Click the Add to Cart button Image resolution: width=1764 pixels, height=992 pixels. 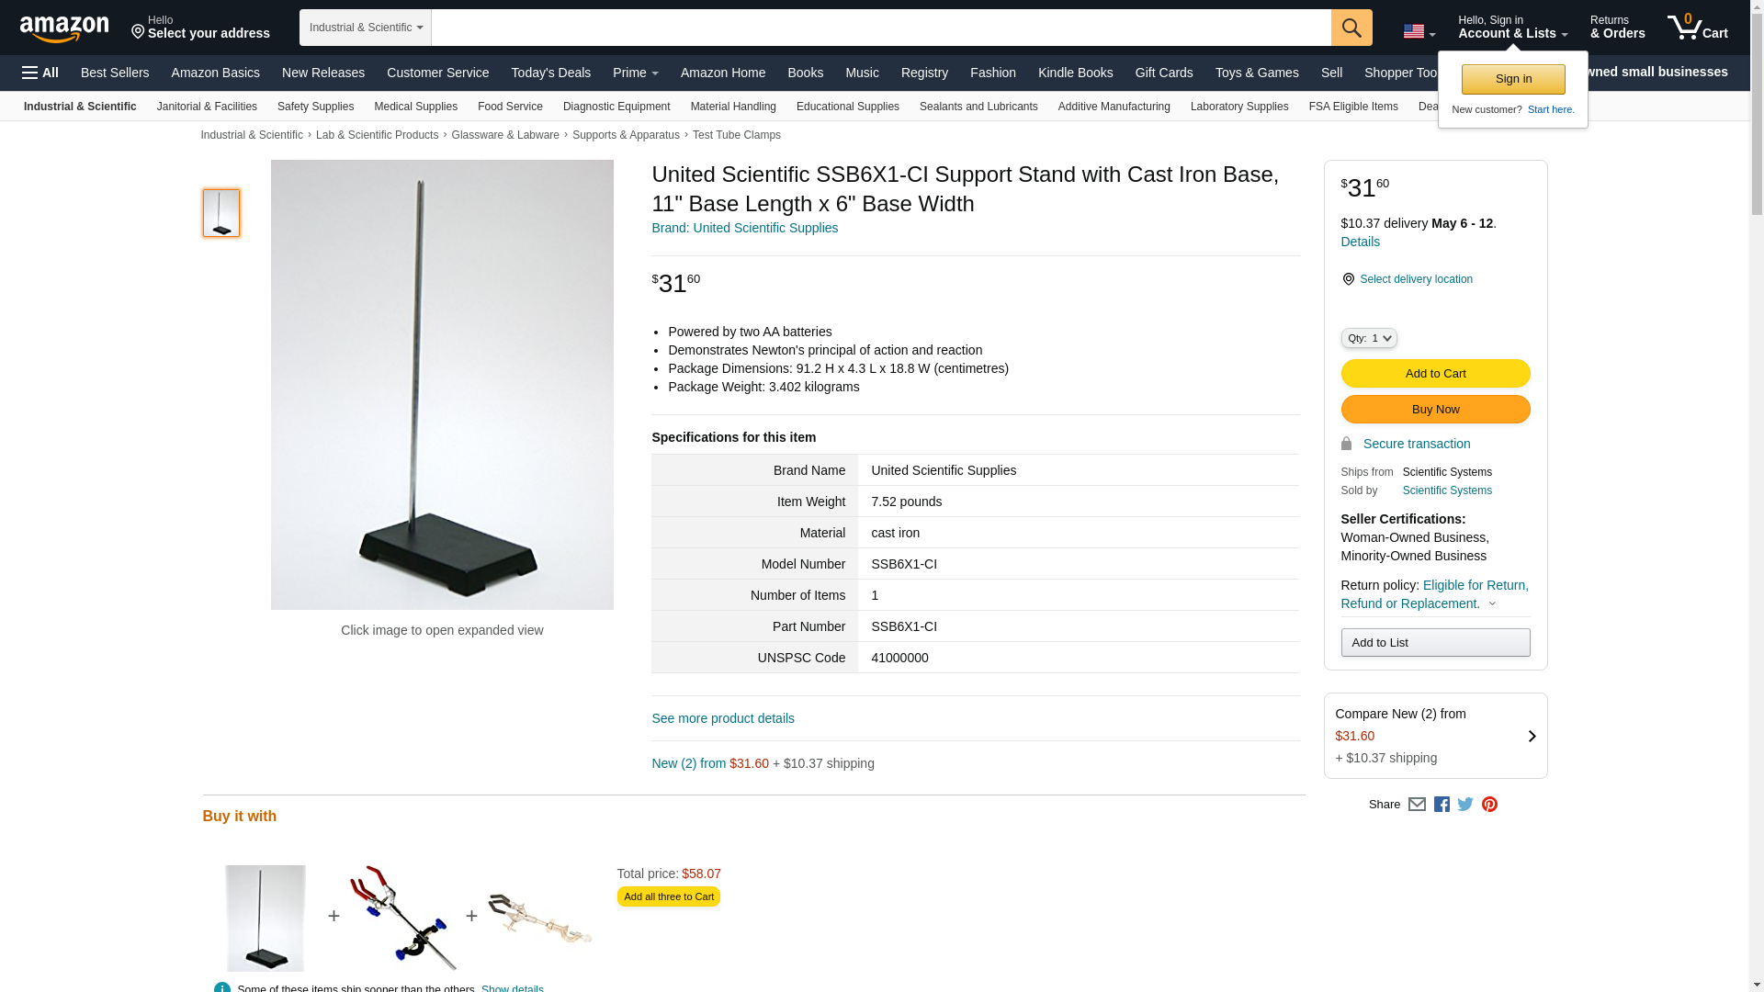click(1435, 374)
